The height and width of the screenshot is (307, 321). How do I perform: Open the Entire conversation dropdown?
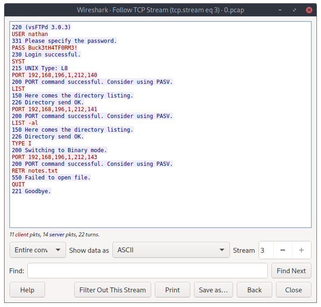38,250
